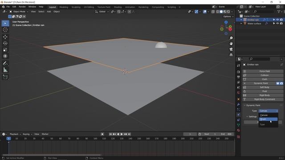285x160 pixels.
Task: Toggle Dynamic Paint viewport display button
Action: click(278, 83)
